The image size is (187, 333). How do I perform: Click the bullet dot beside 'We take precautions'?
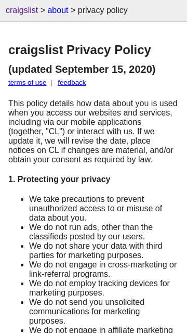point(22,200)
